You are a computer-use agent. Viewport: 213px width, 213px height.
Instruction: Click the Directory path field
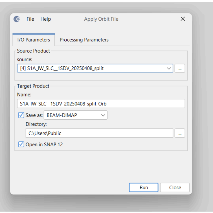(99, 133)
